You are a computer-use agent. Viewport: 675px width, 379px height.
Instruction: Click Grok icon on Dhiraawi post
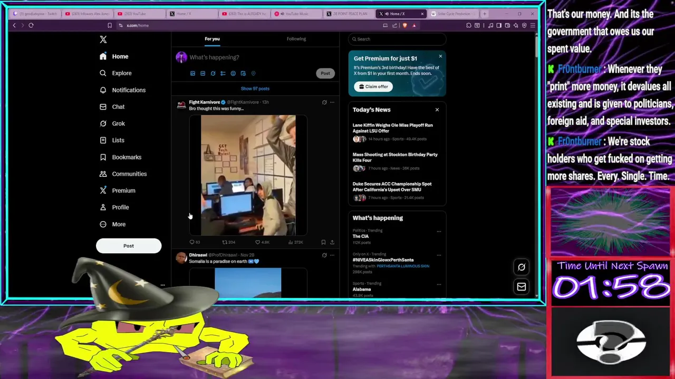(324, 255)
